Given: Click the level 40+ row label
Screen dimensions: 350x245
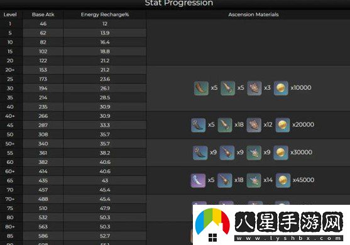Looking at the screenshot, I should coord(10,116).
